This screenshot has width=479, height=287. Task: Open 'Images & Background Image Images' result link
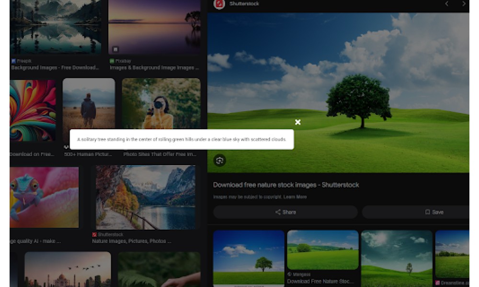pos(154,68)
